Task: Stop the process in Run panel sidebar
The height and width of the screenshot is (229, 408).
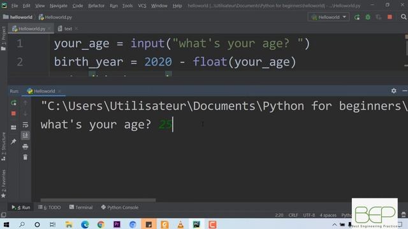Action: pos(13,114)
